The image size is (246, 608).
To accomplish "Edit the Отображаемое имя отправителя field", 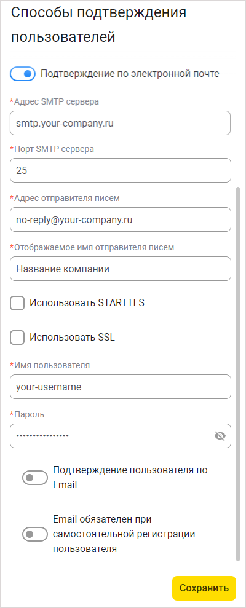I will tap(121, 269).
